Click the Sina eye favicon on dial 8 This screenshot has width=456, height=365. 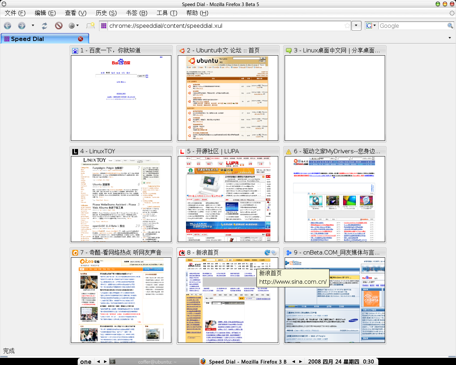182,253
